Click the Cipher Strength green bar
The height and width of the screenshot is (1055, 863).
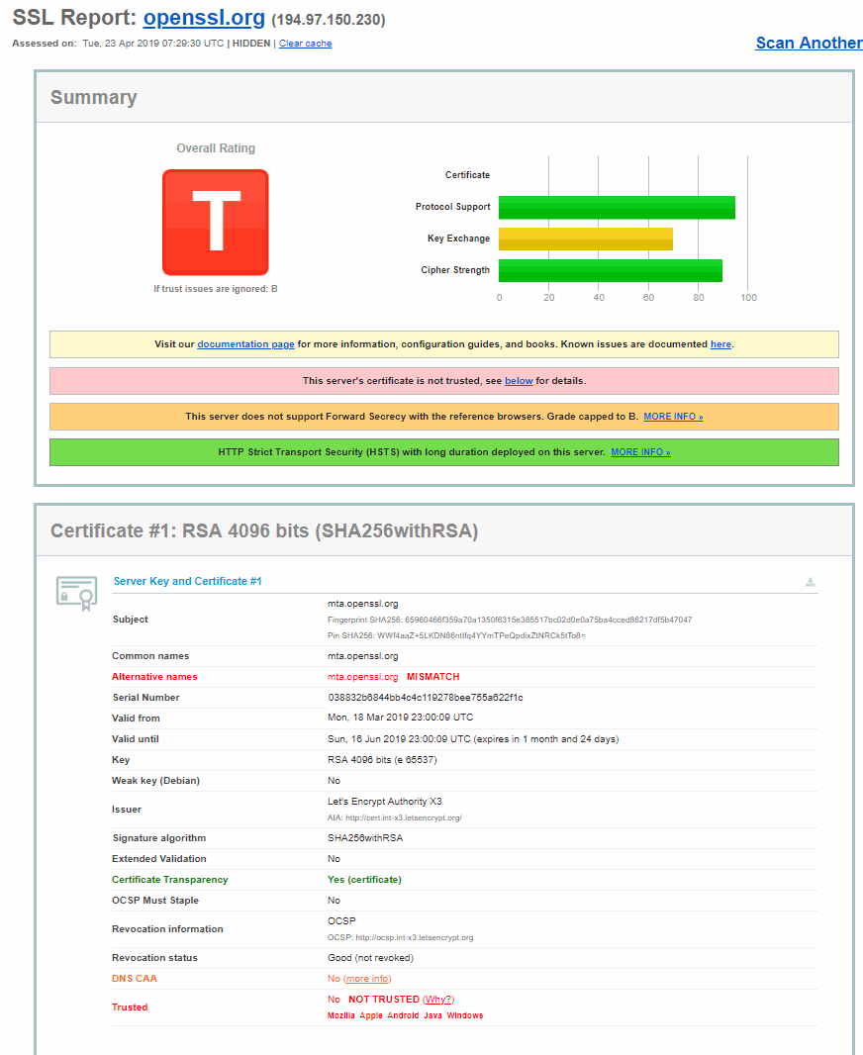(610, 270)
